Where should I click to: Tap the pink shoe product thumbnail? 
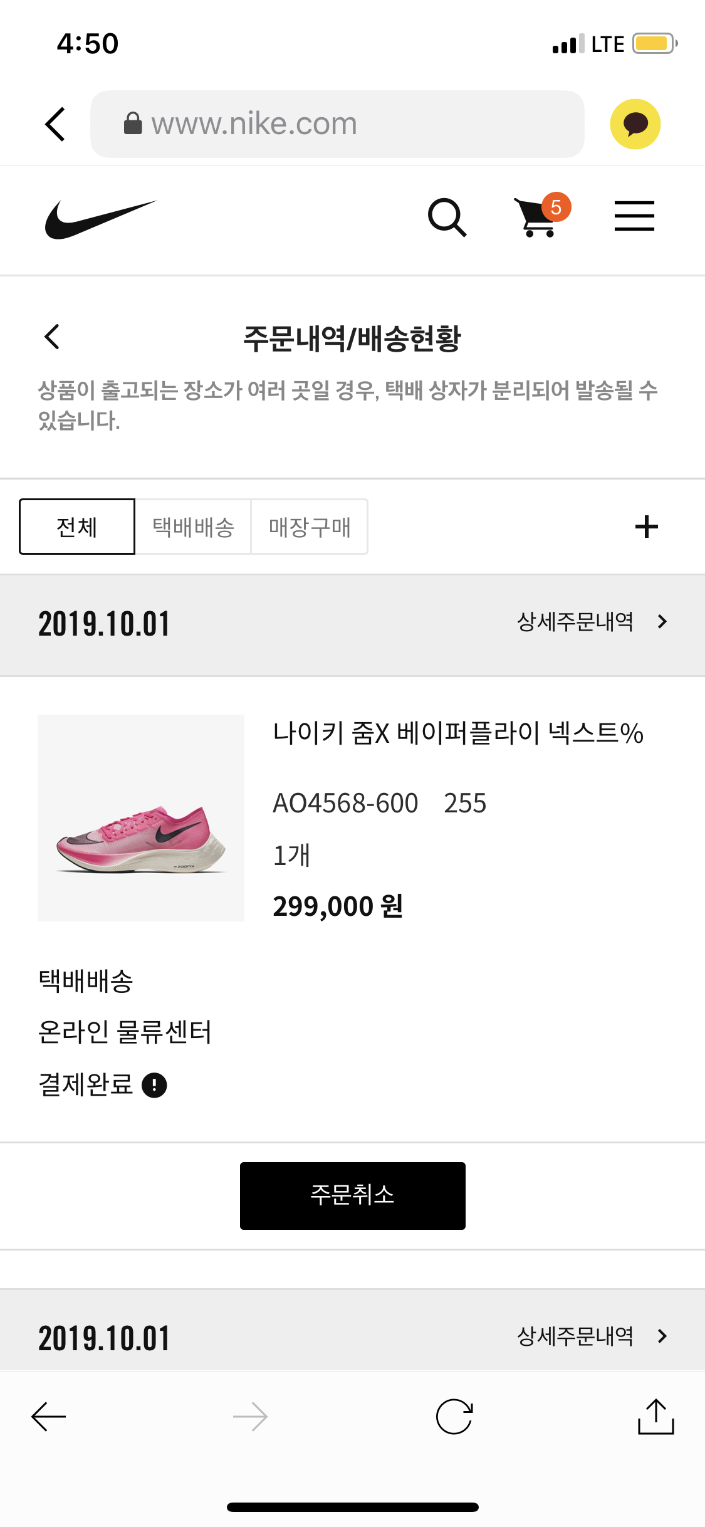(141, 818)
